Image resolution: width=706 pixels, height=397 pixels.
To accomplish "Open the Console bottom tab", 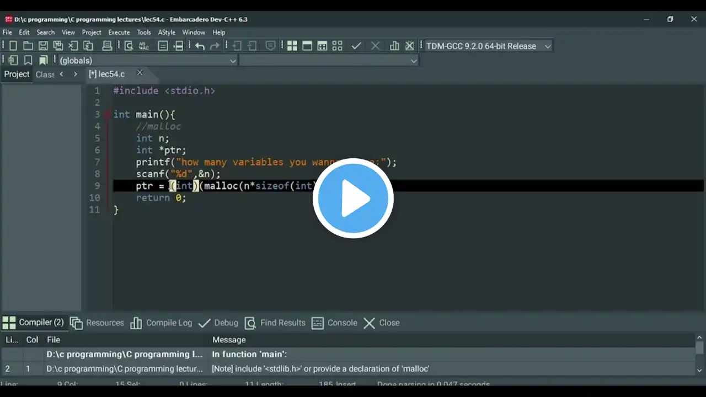I will point(334,323).
